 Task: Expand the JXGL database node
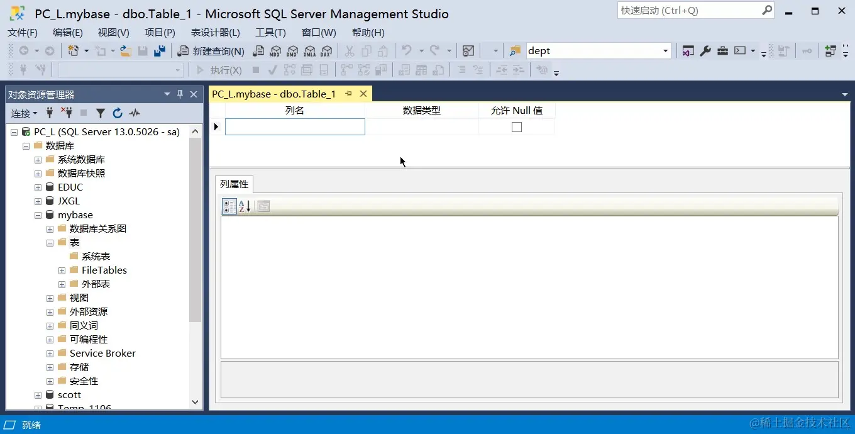coord(38,201)
